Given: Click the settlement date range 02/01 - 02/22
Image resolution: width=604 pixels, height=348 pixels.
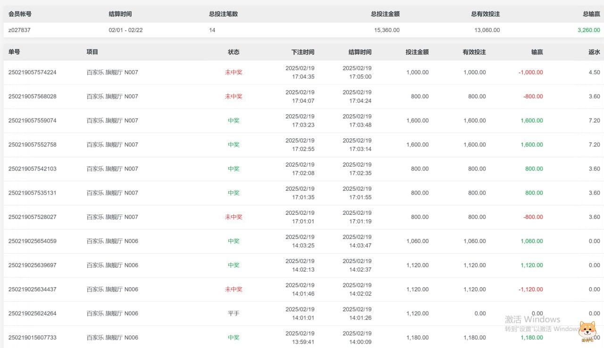Looking at the screenshot, I should tap(126, 30).
